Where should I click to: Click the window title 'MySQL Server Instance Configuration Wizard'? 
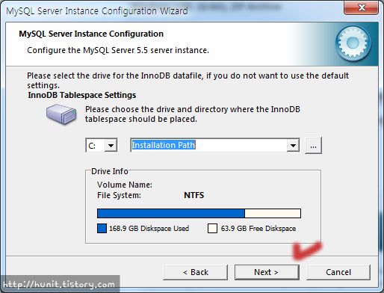(97, 11)
